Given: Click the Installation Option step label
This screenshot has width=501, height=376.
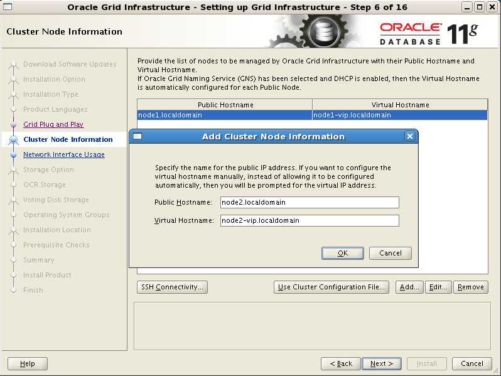Looking at the screenshot, I should [x=55, y=79].
